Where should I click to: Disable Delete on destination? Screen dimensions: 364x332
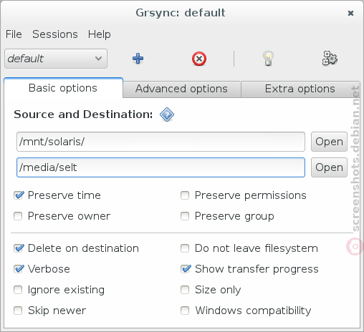tap(19, 248)
